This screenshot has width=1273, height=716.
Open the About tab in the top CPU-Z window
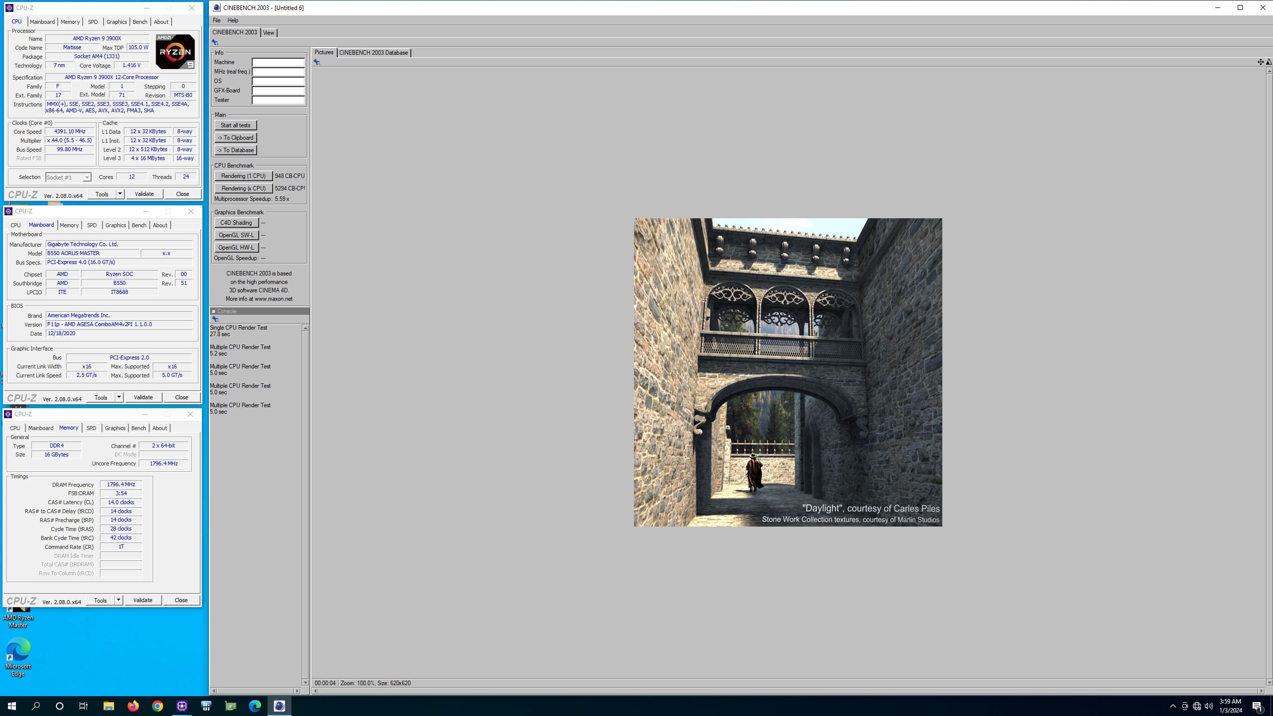point(161,22)
